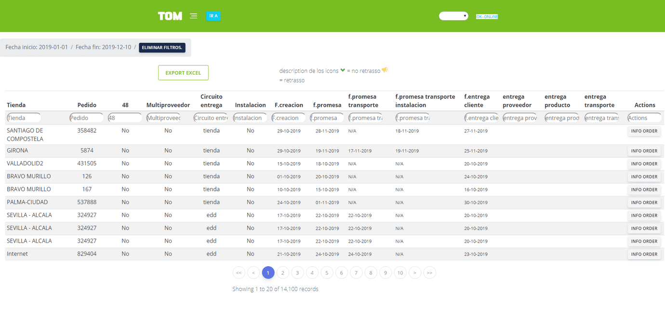Sort by f.entrega cliente column header
The image size is (665, 310).
click(477, 101)
